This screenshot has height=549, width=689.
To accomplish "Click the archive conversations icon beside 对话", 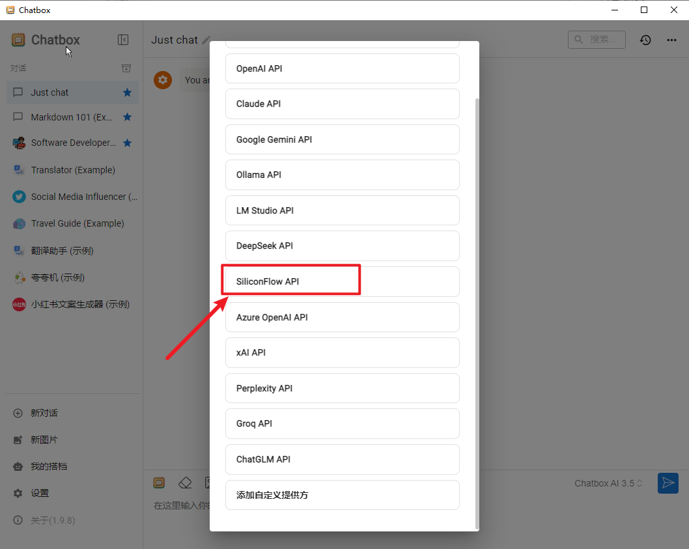I will click(x=126, y=68).
